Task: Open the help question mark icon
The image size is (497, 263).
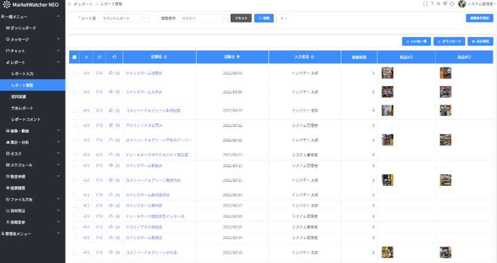Action: (x=432, y=4)
